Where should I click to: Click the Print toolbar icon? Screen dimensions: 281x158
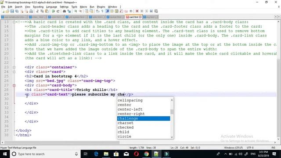click(x=31, y=11)
